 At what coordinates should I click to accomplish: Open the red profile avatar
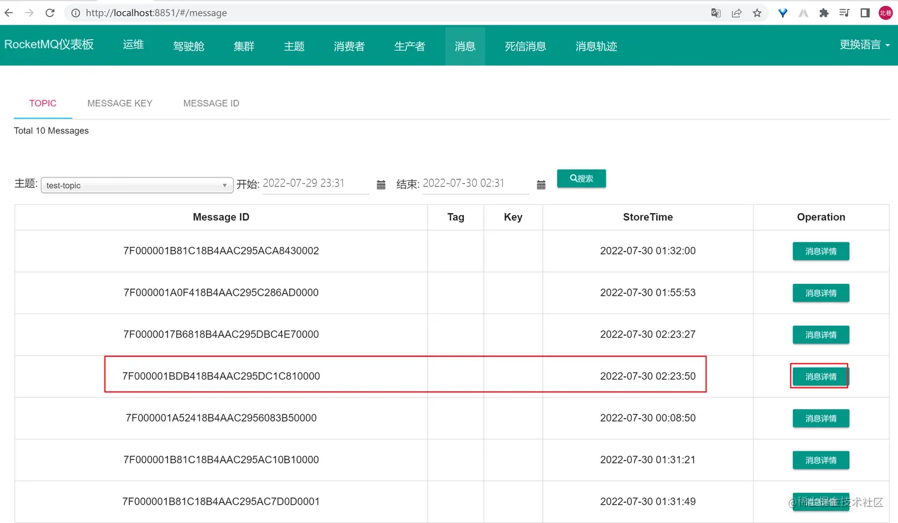tap(886, 12)
